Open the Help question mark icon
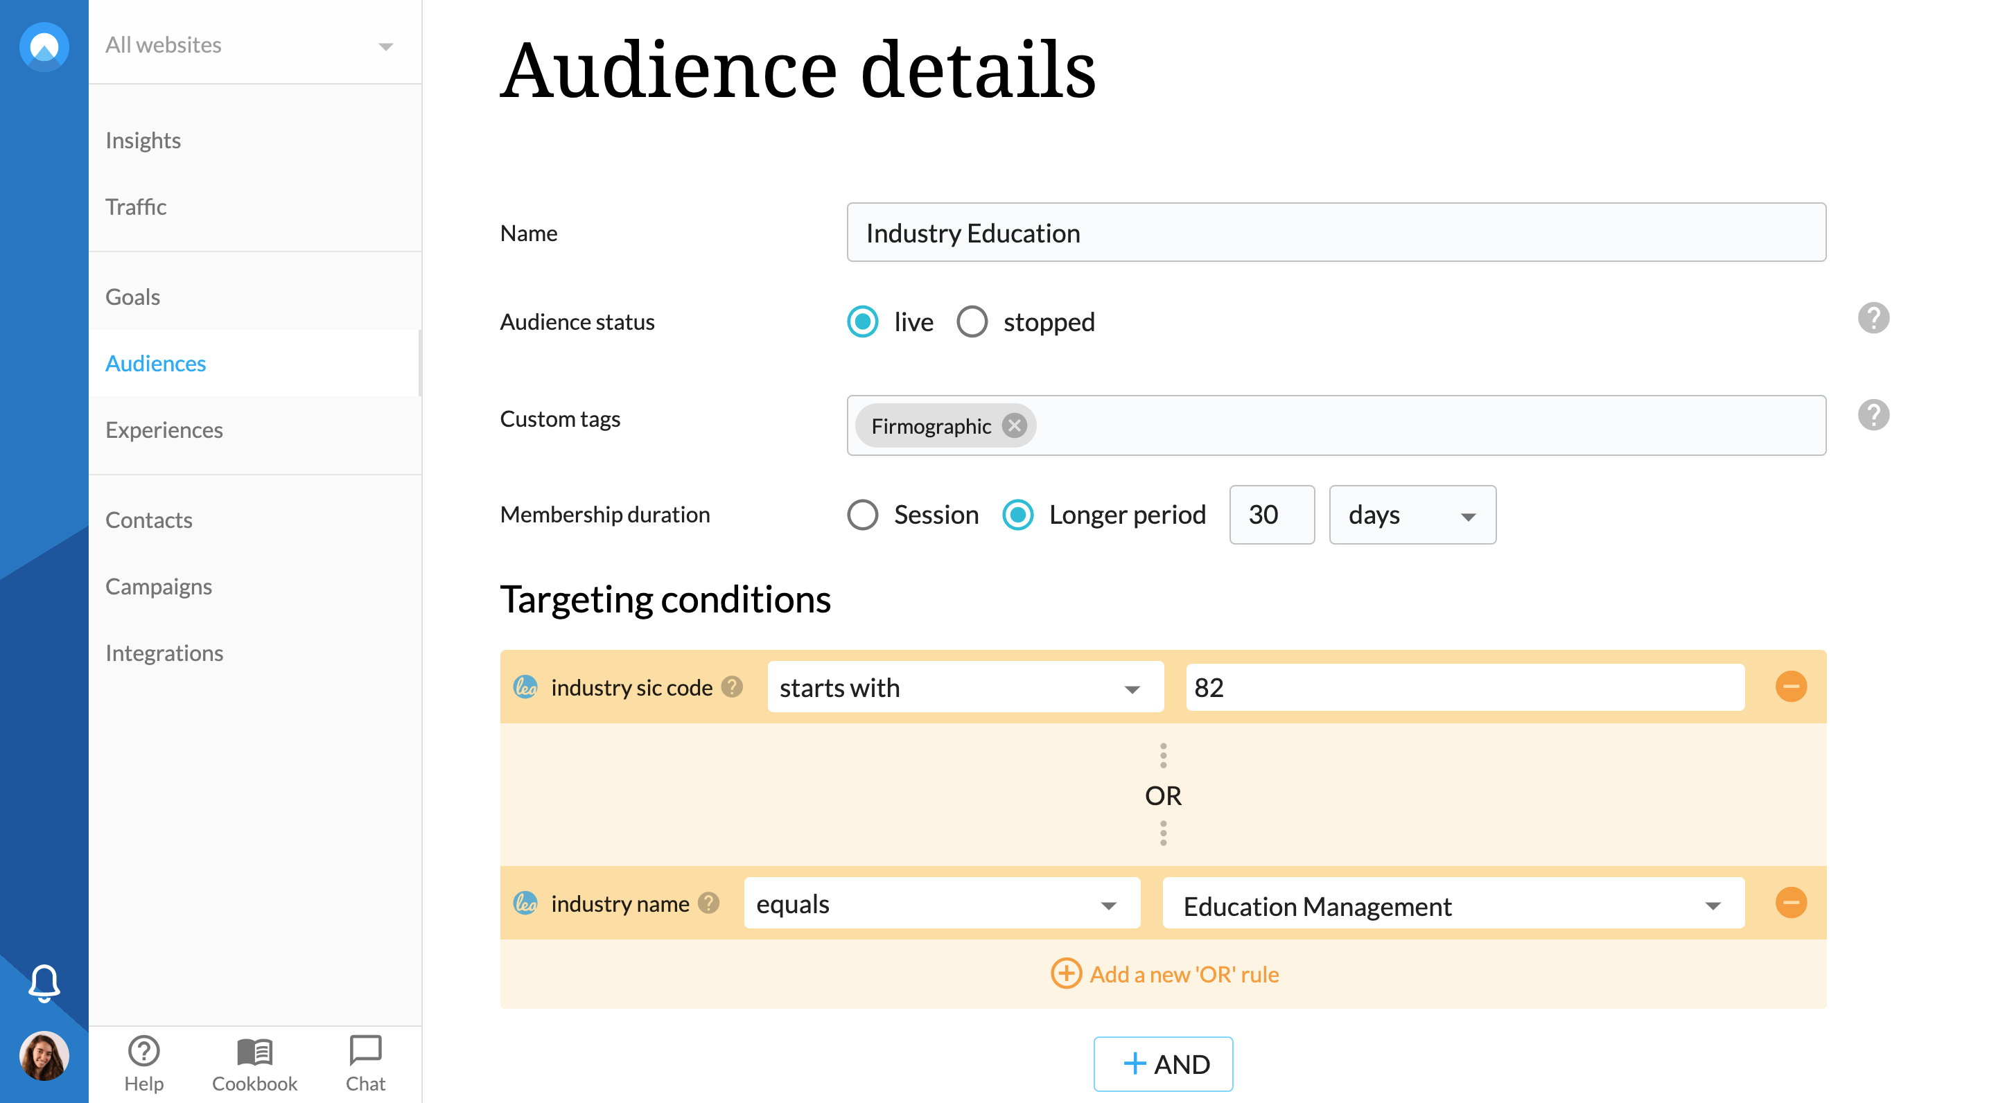The width and height of the screenshot is (1996, 1103). pyautogui.click(x=143, y=1051)
